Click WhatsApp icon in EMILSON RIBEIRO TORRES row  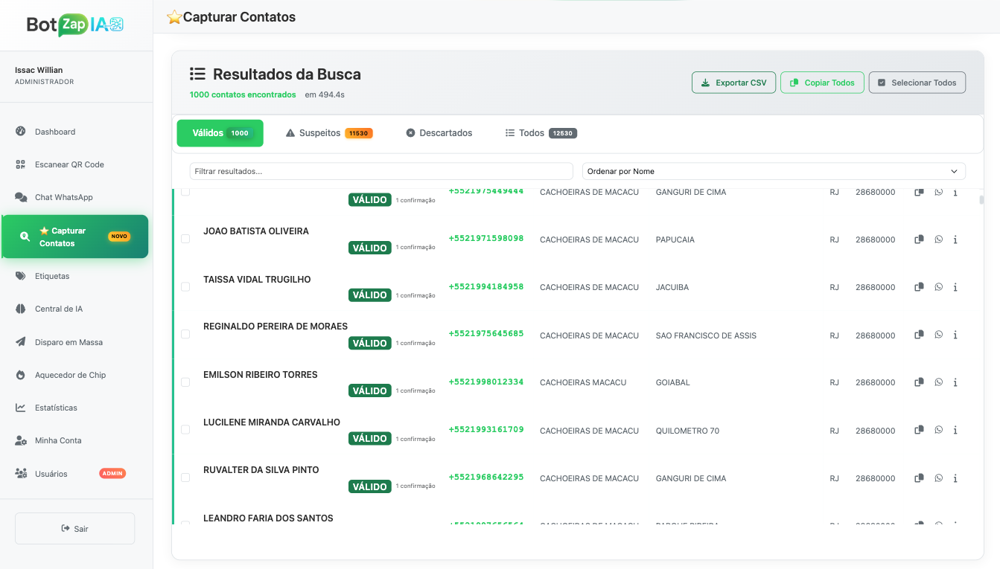(938, 382)
